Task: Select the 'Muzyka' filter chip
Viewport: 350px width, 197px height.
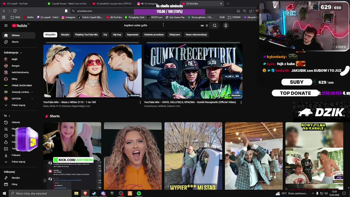Action: coord(65,34)
